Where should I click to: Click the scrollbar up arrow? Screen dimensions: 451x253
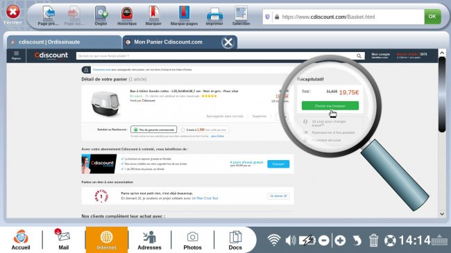(442, 53)
